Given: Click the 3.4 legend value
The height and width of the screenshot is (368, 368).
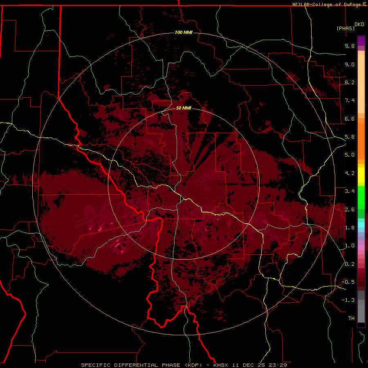Looking at the screenshot, I should coord(350,191).
